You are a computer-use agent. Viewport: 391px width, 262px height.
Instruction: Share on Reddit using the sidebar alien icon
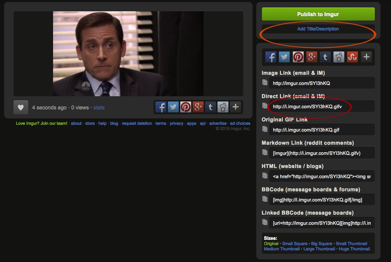pos(339,57)
